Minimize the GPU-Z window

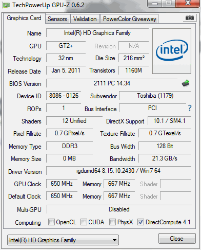click(155, 4)
